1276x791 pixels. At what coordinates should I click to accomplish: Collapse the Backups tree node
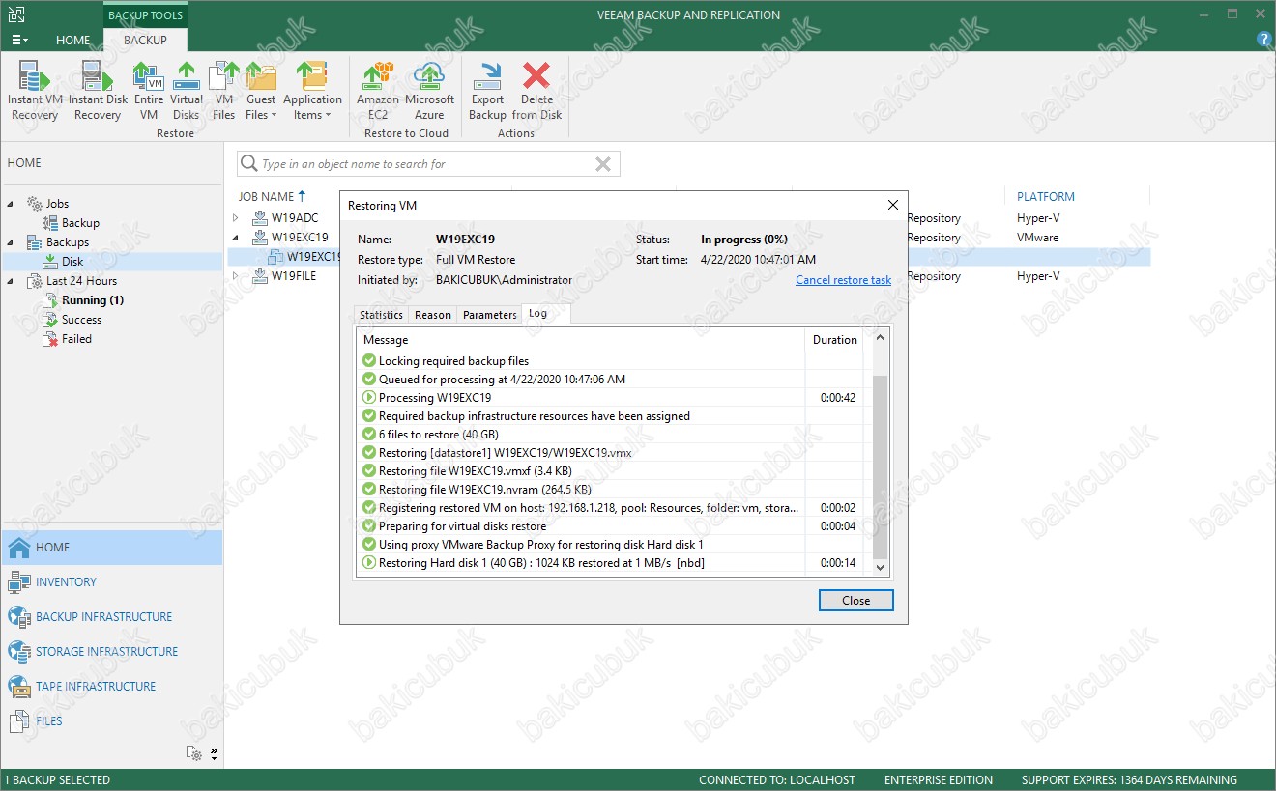click(12, 242)
